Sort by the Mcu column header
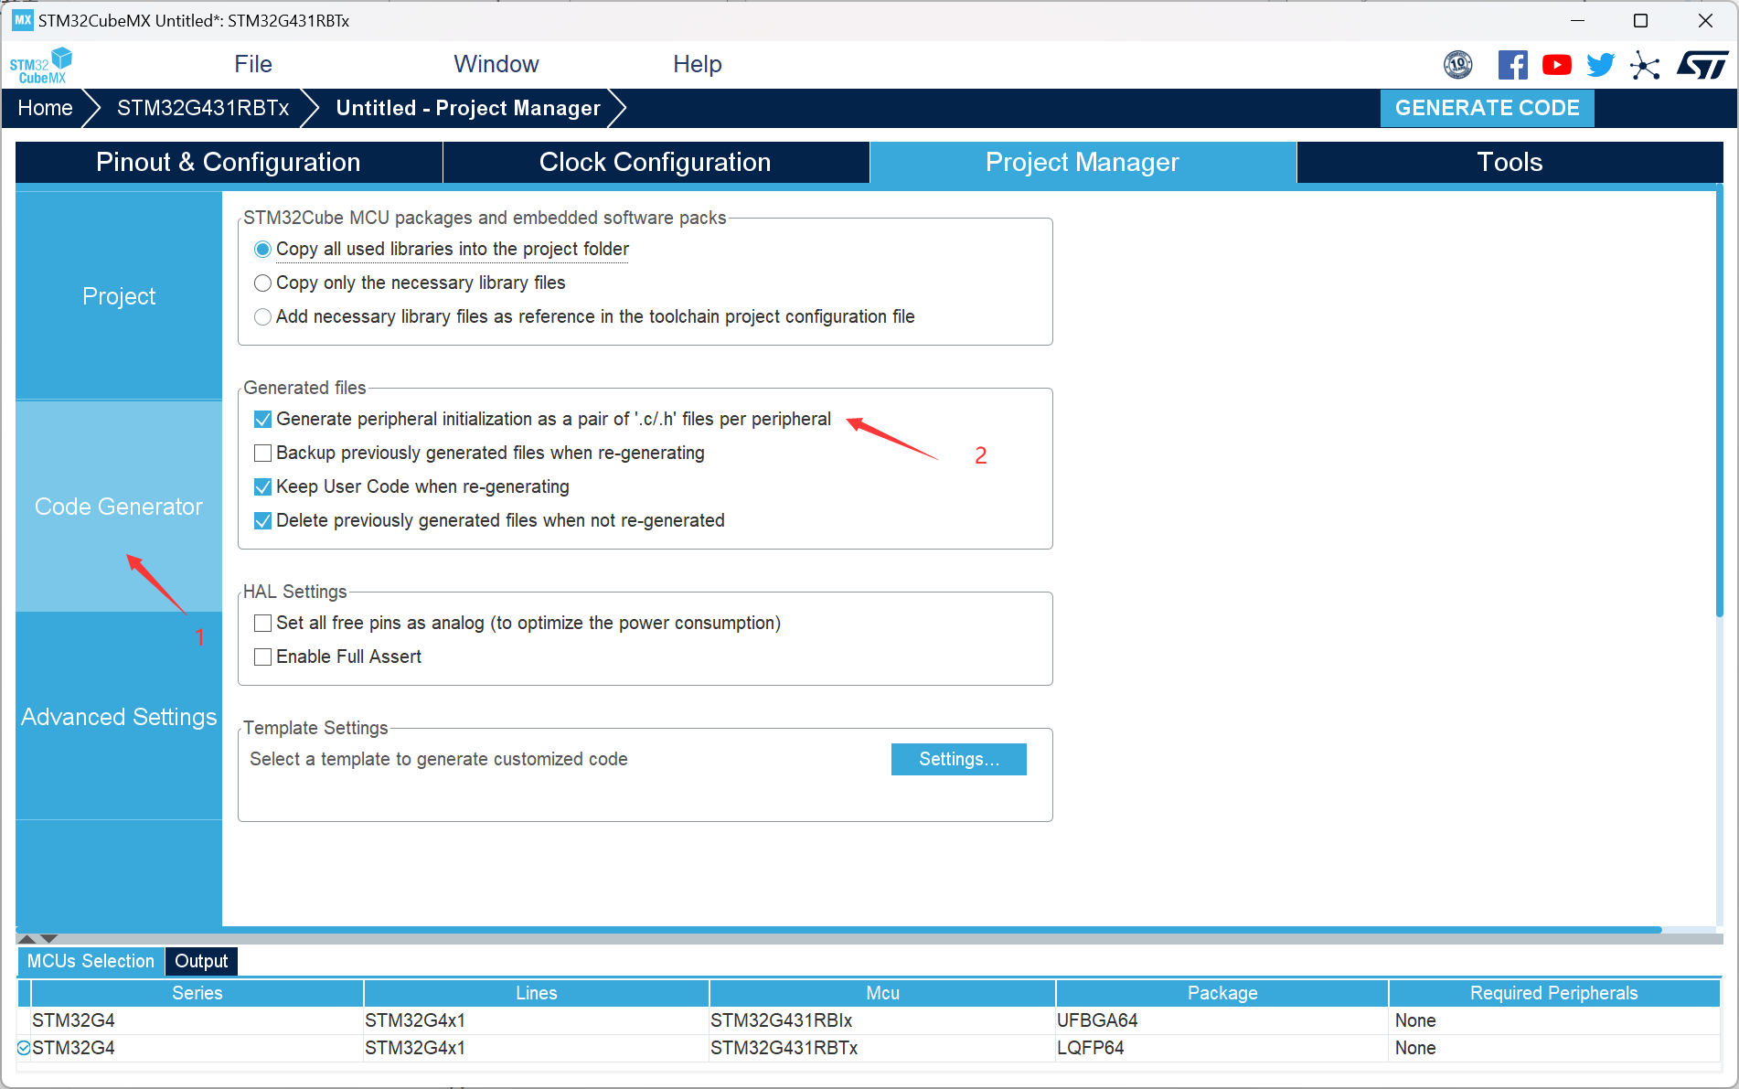Viewport: 1739px width, 1089px height. 883,994
